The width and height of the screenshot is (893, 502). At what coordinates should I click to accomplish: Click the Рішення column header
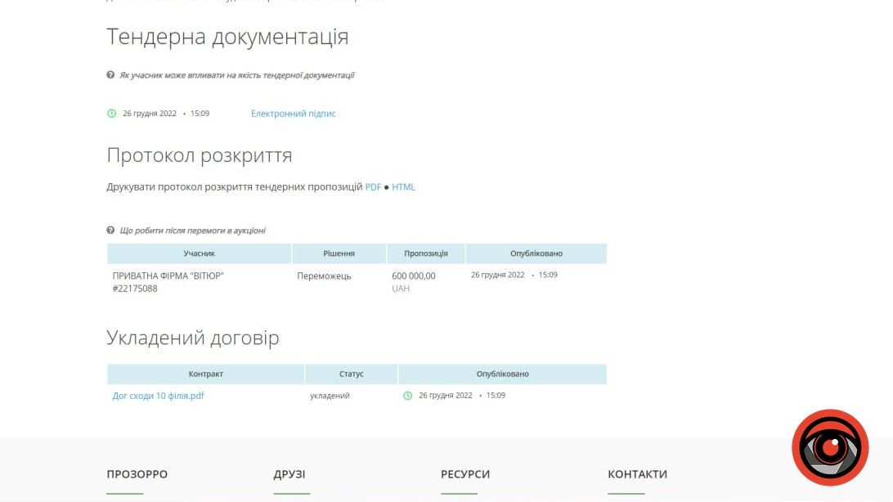(x=338, y=253)
